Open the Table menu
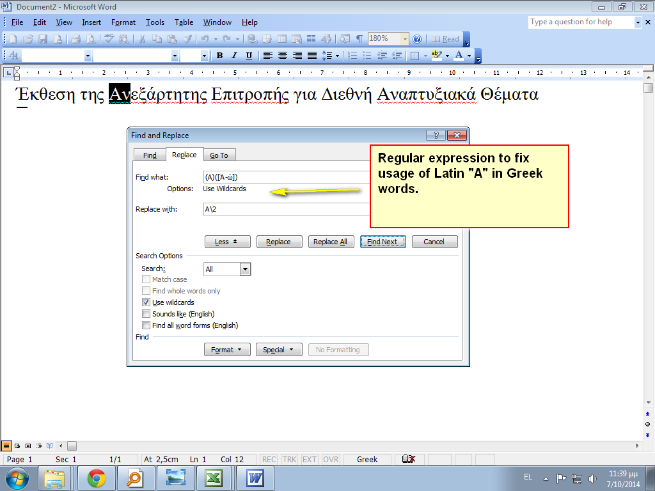The height and width of the screenshot is (491, 655). click(x=184, y=22)
